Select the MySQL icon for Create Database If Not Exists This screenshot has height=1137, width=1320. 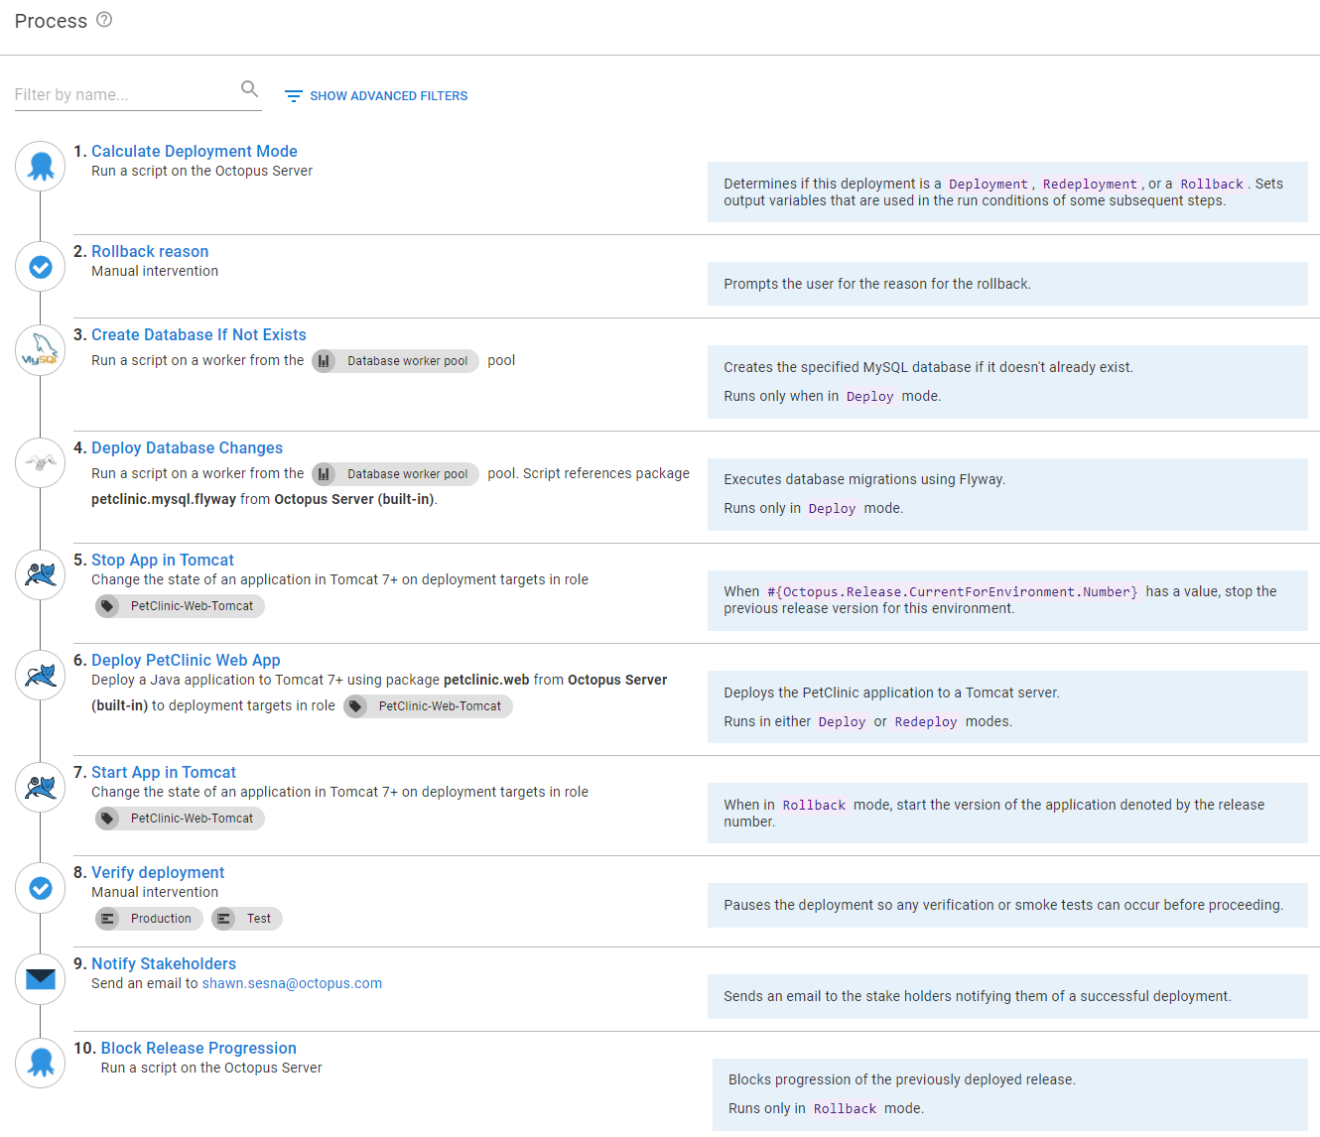pos(40,349)
